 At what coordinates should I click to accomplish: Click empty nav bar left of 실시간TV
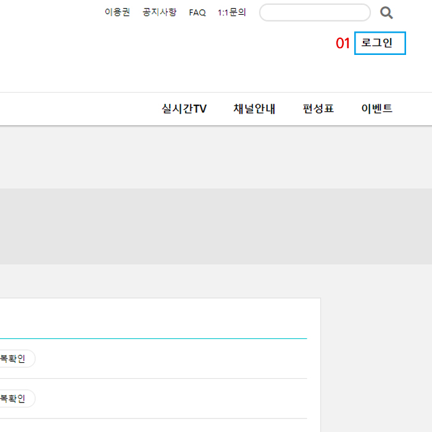(74, 109)
